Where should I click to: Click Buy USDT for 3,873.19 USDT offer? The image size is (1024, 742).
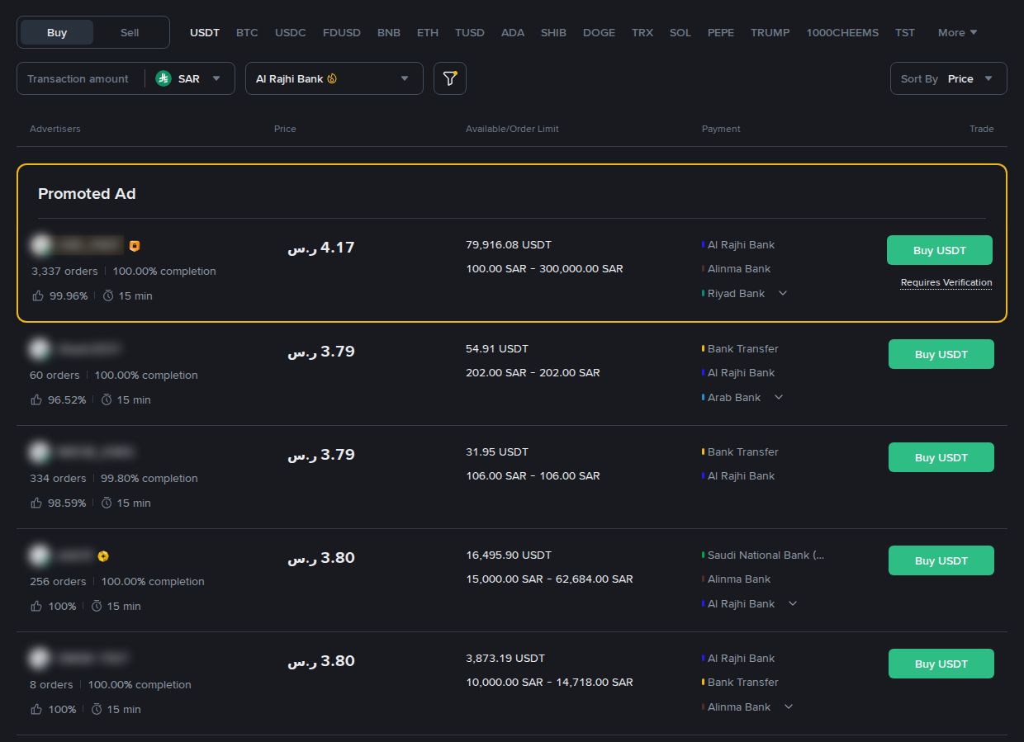[941, 664]
